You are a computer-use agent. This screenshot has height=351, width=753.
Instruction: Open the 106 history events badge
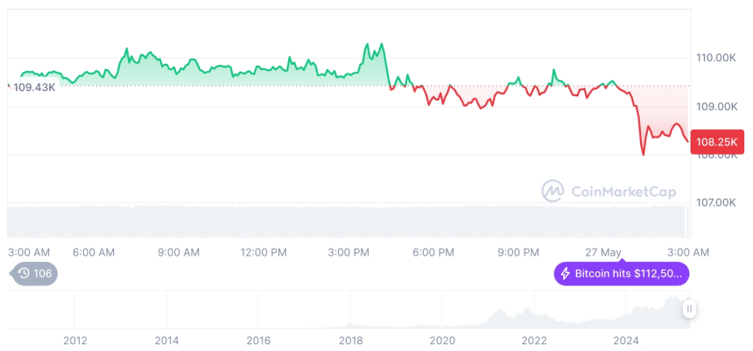click(x=34, y=274)
